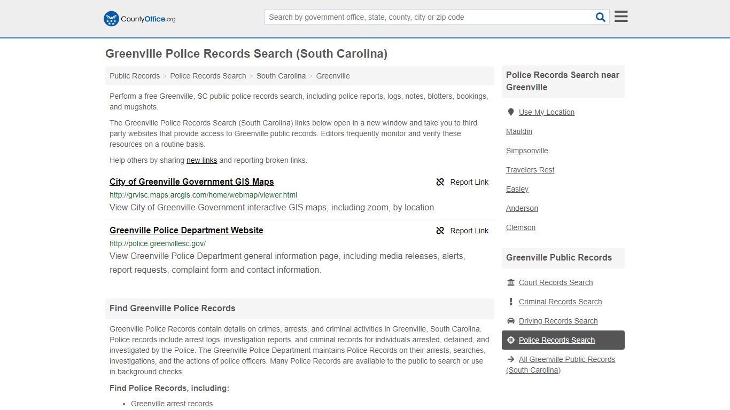Click 'Police Records Search near Greenville' heading
Viewport: 730px width, 410px height.
coord(563,81)
